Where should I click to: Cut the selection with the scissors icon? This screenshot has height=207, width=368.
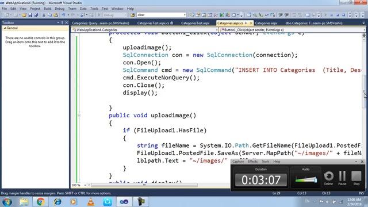point(44,15)
